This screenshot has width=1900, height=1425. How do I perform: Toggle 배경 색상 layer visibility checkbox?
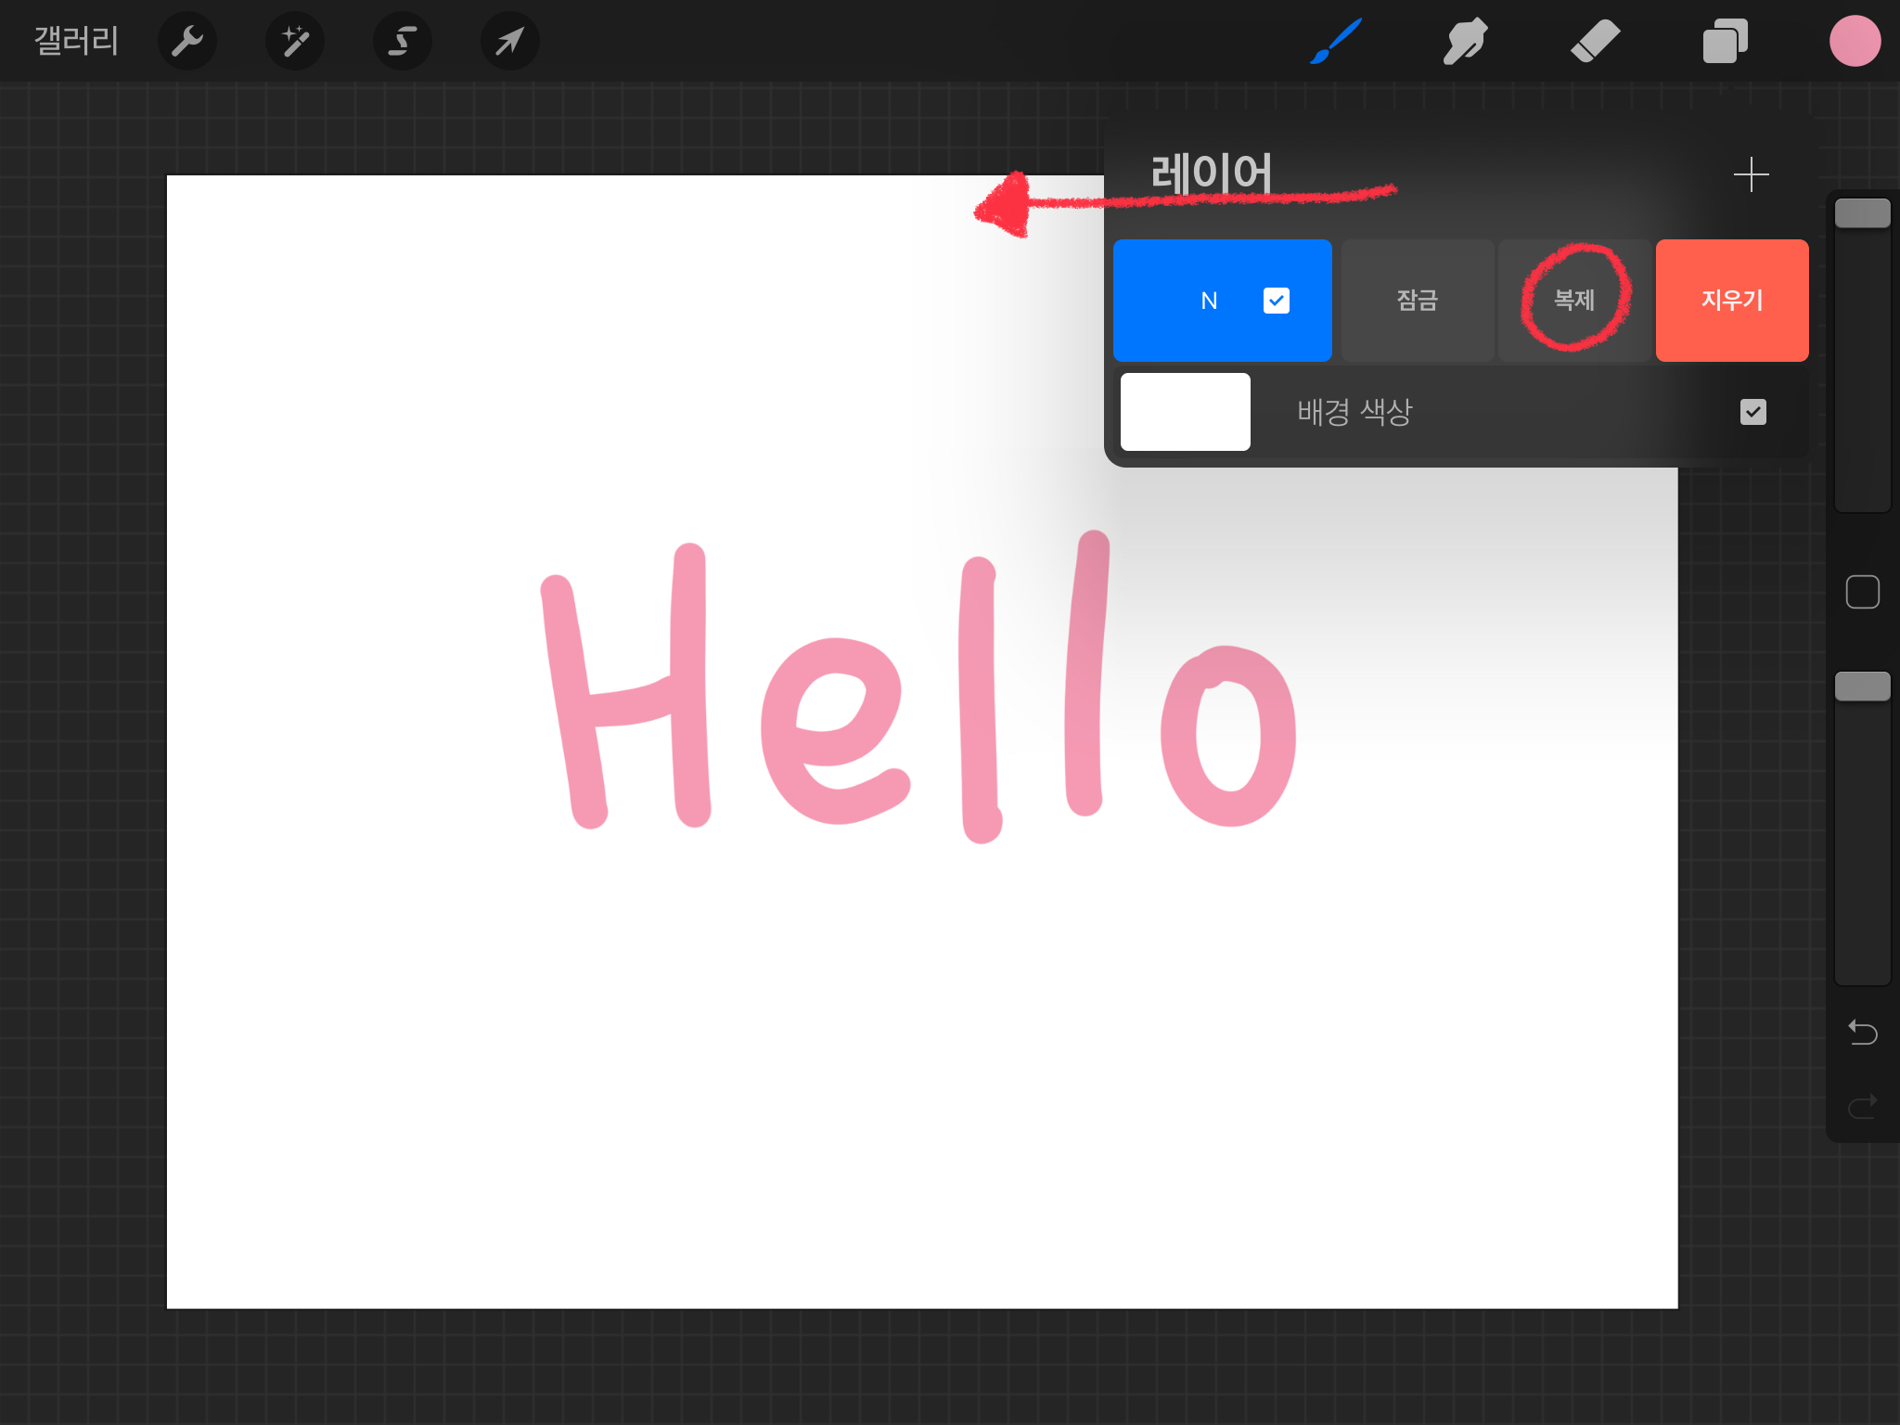[1752, 412]
